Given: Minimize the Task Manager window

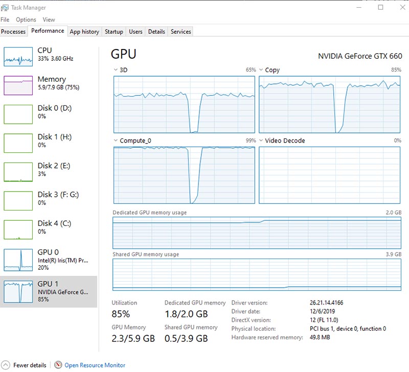Looking at the screenshot, I should (x=359, y=7).
